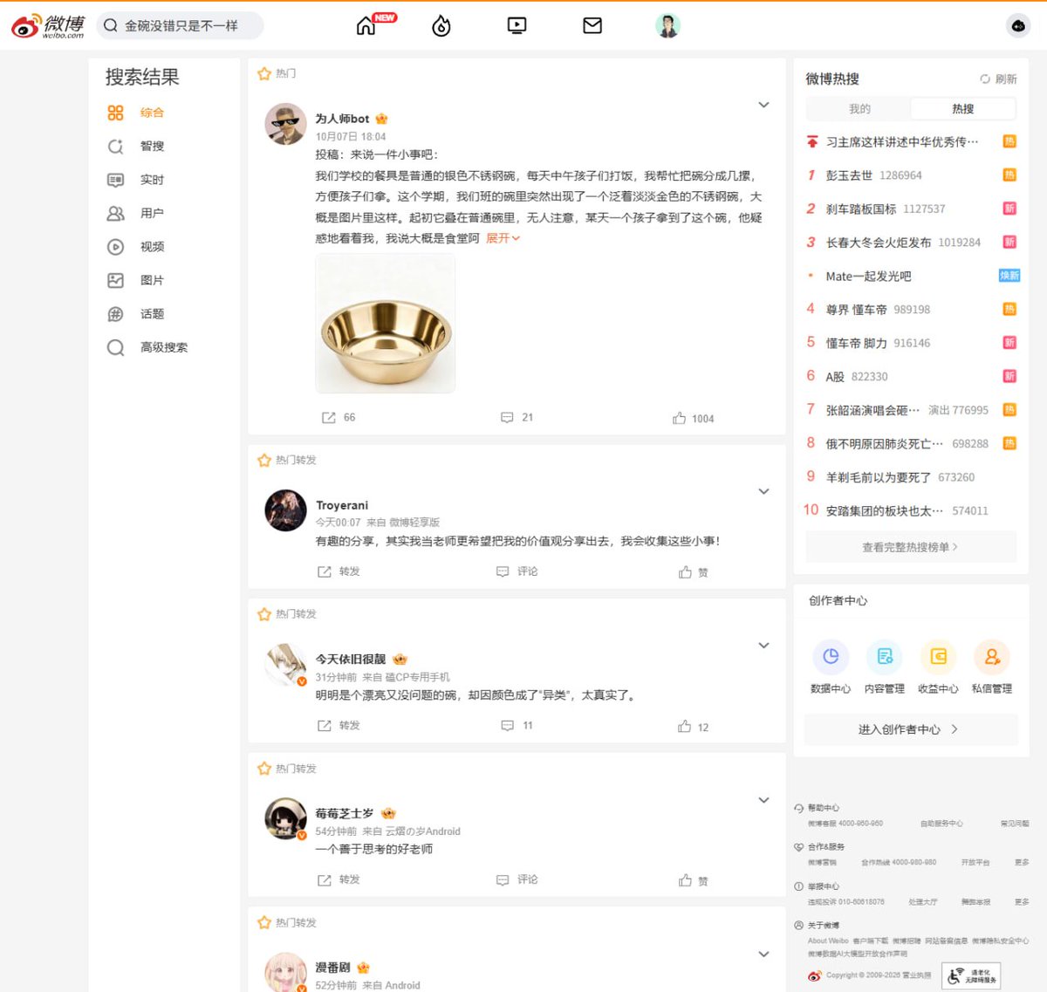Expand options menu for Troyerani's post
The image size is (1047, 992).
pos(763,491)
